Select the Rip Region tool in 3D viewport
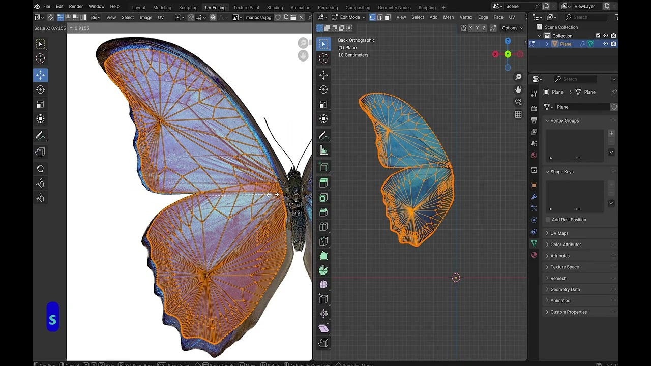This screenshot has width=651, height=366. [x=323, y=343]
